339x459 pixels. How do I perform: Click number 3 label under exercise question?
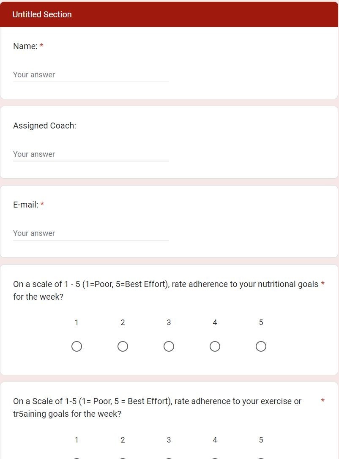[x=169, y=440]
